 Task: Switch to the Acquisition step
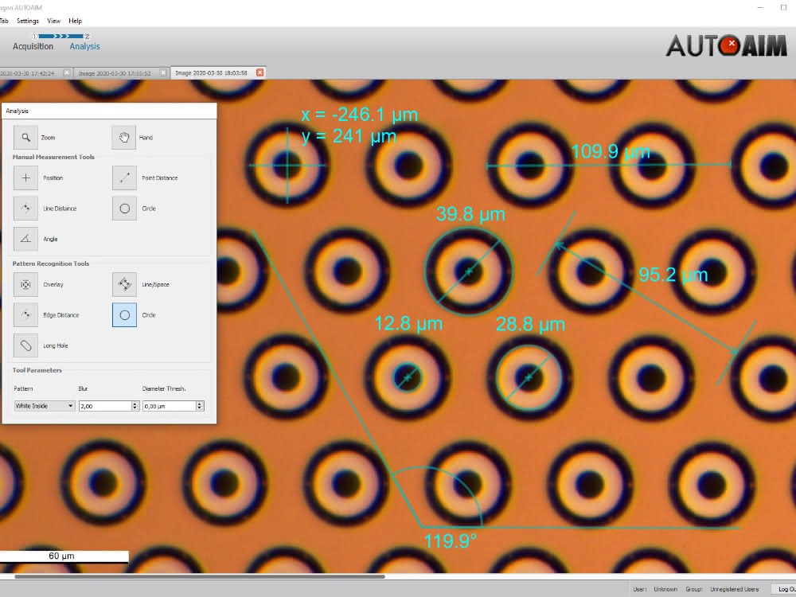pyautogui.click(x=33, y=46)
